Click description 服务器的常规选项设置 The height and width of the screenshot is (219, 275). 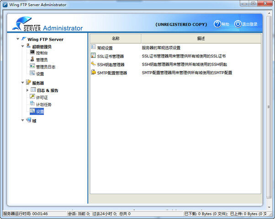tap(161, 48)
